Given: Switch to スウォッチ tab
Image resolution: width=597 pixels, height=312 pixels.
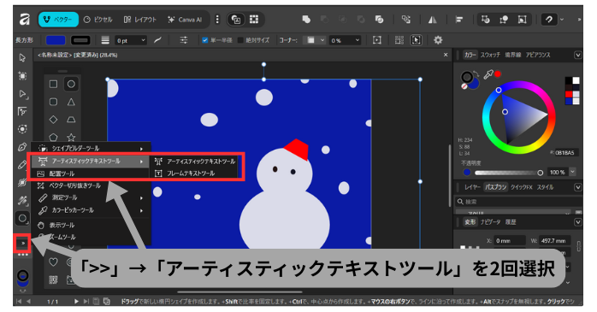Looking at the screenshot, I should (x=490, y=56).
